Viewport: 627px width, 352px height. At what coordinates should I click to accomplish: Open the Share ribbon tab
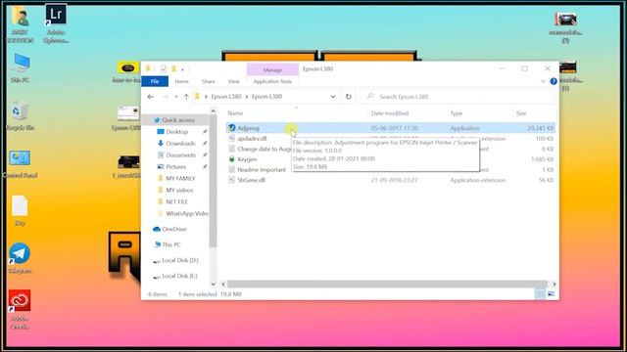[209, 81]
